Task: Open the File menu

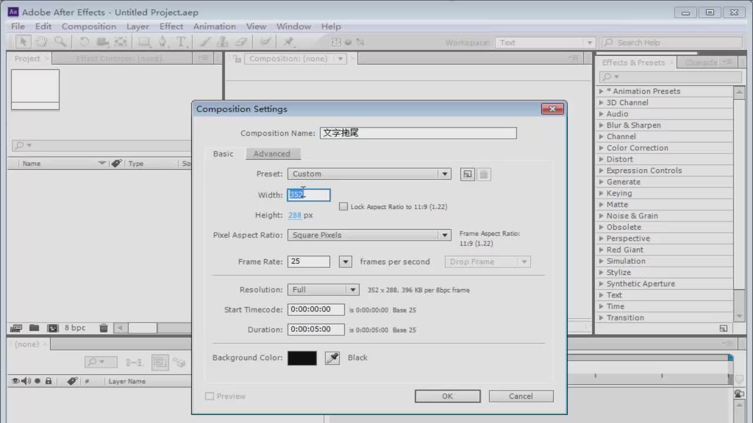Action: tap(18, 26)
